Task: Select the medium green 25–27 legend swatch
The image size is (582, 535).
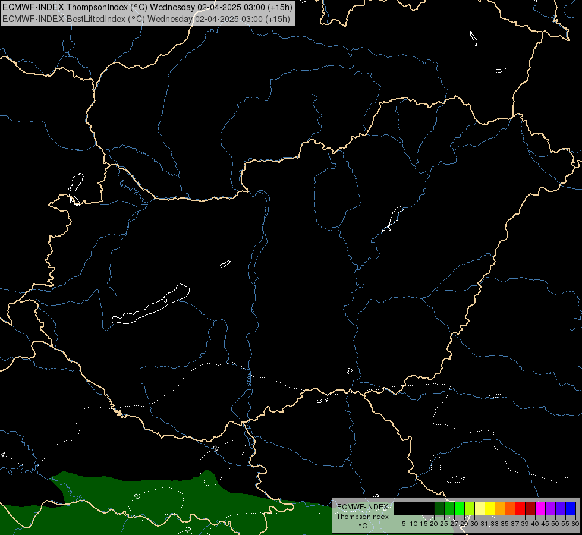Action: [x=449, y=509]
